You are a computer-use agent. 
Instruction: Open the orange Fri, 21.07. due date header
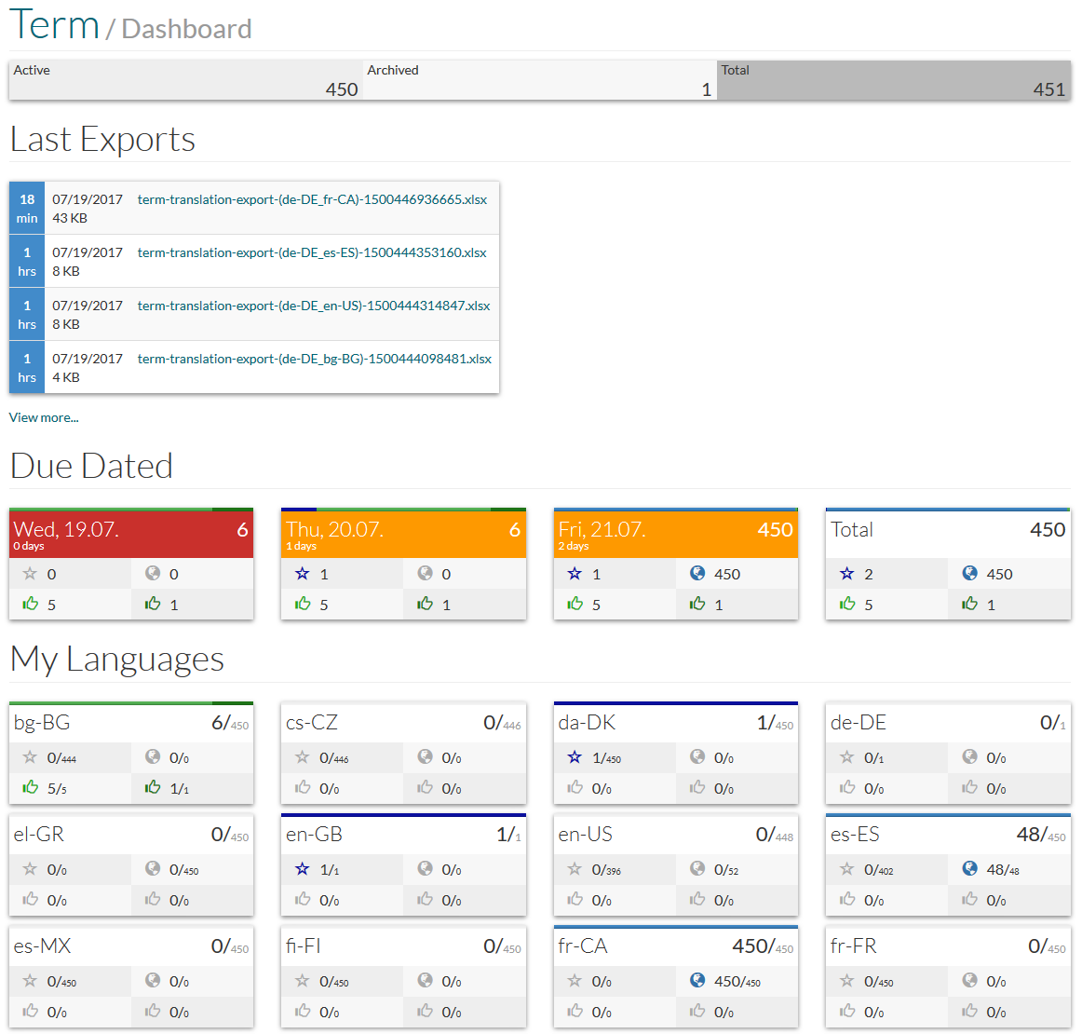click(676, 535)
